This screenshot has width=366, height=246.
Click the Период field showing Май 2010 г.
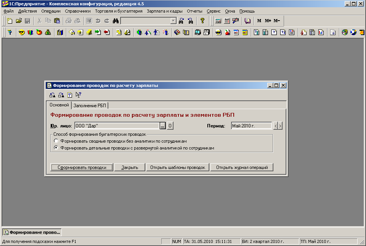[x=252, y=126]
